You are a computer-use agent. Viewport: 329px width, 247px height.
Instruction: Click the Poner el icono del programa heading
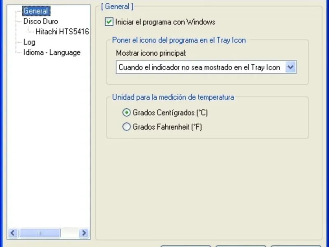click(179, 40)
